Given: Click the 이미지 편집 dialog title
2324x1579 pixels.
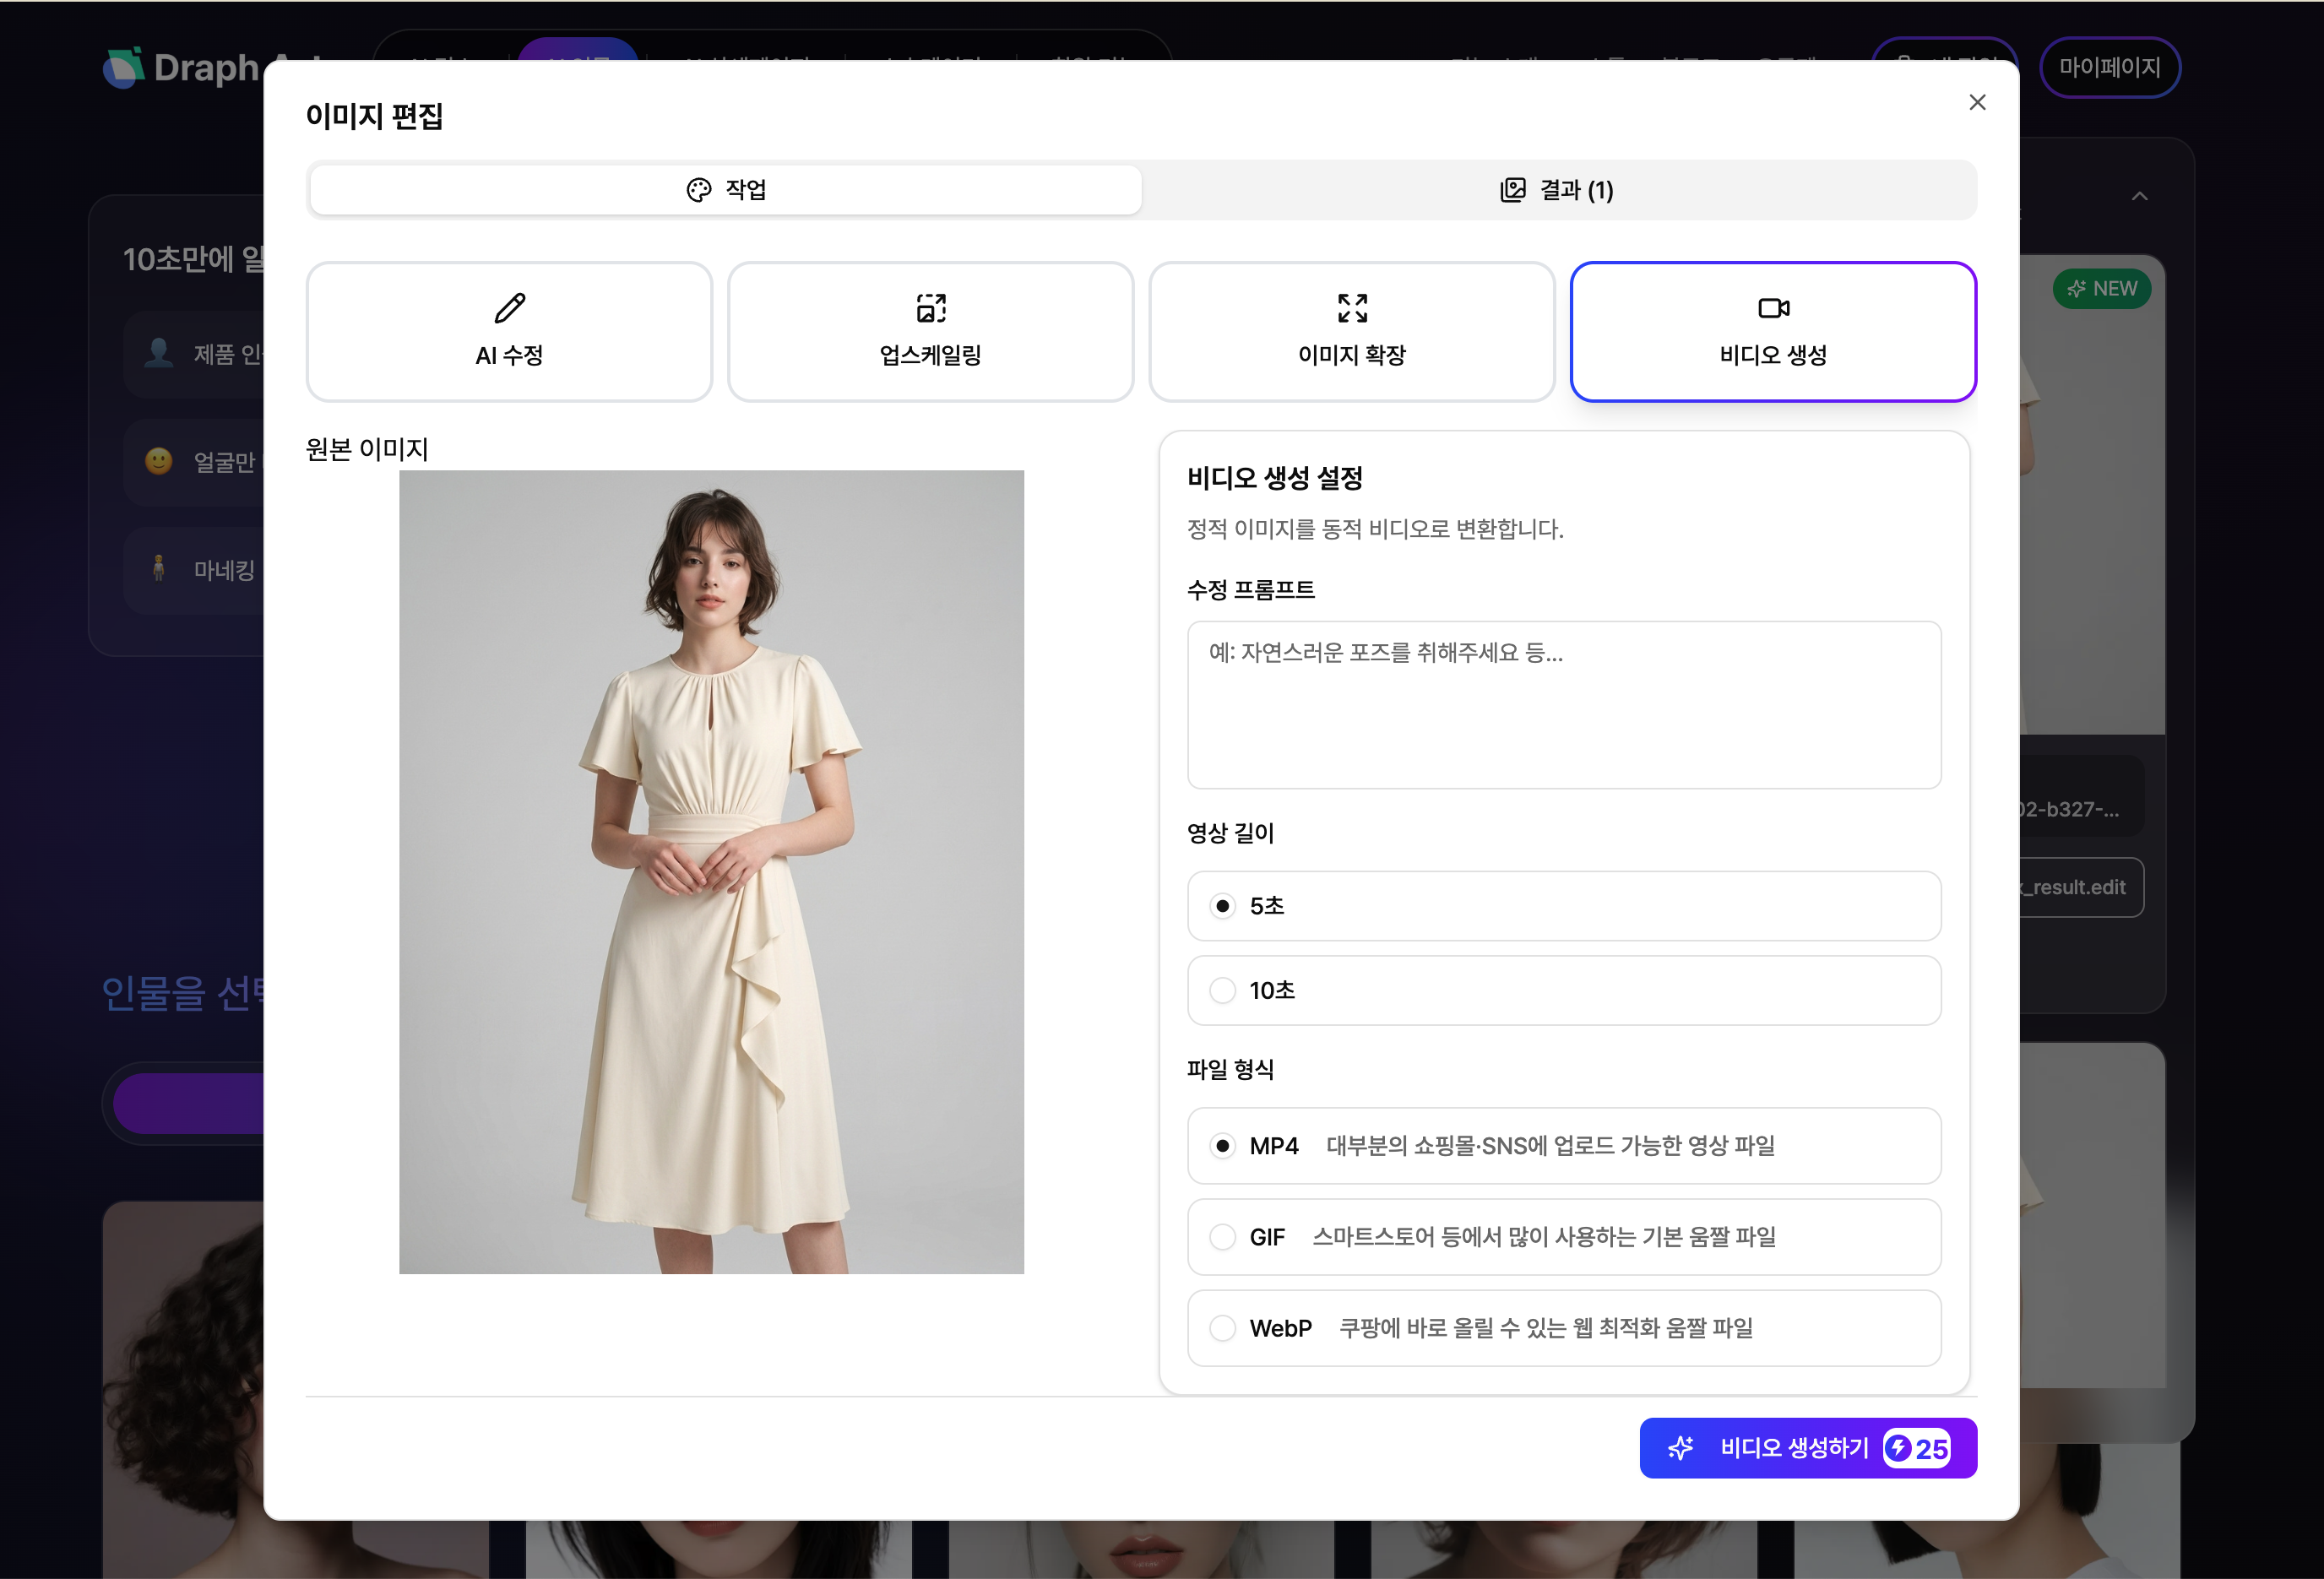Looking at the screenshot, I should 374,116.
